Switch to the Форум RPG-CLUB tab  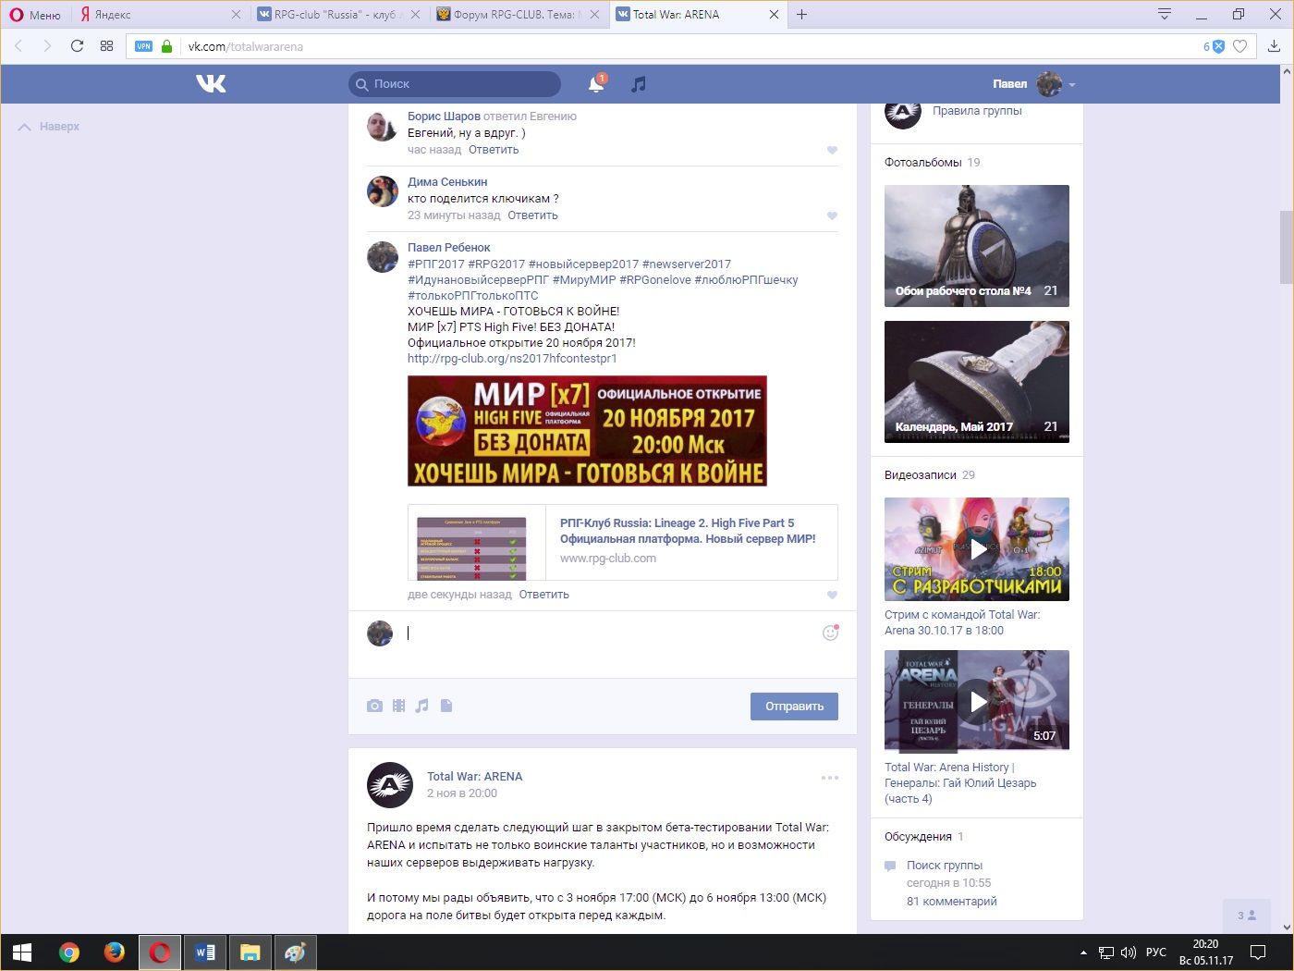(513, 15)
